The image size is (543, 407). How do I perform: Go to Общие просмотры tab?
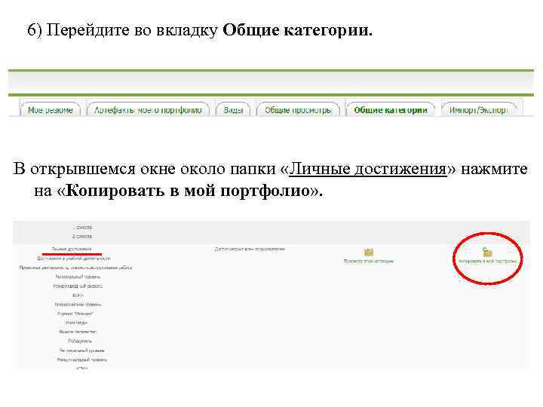coord(298,110)
